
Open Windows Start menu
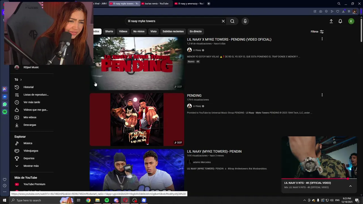(x=5, y=200)
